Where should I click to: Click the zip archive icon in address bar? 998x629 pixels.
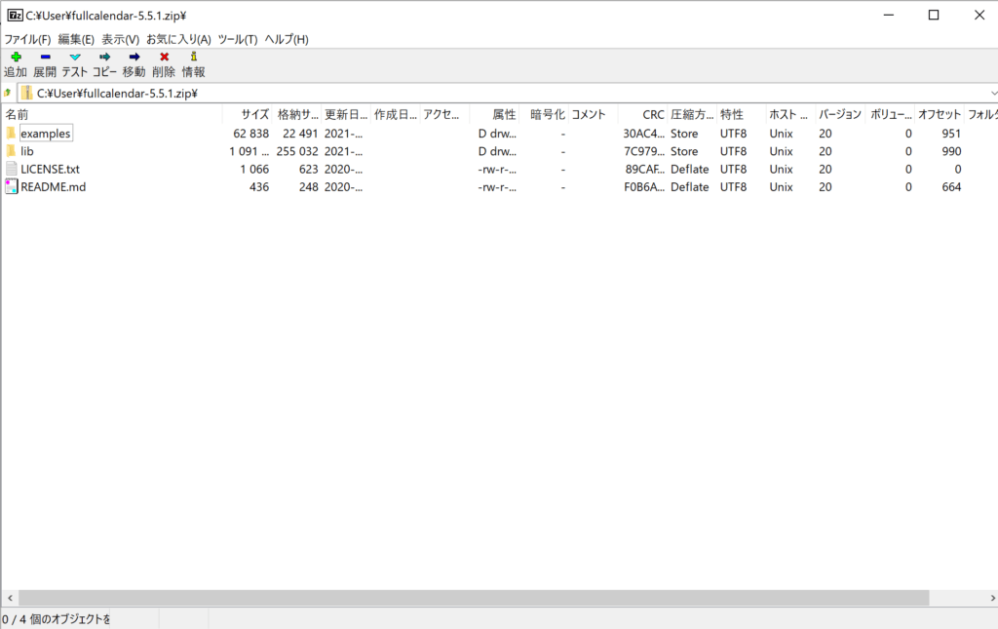[26, 94]
